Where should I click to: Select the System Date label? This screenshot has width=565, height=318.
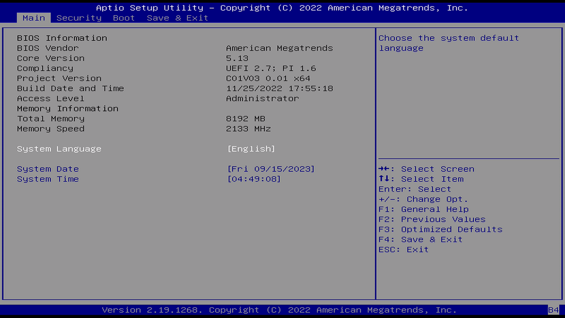[x=48, y=169]
